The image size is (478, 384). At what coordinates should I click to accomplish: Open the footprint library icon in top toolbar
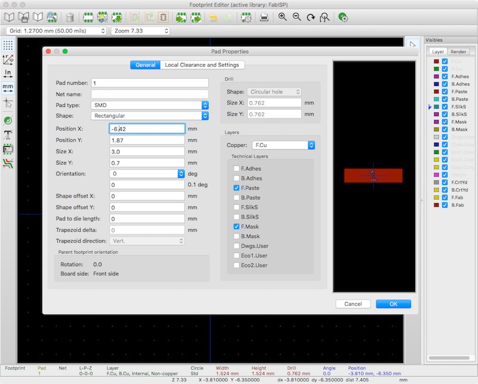8,17
